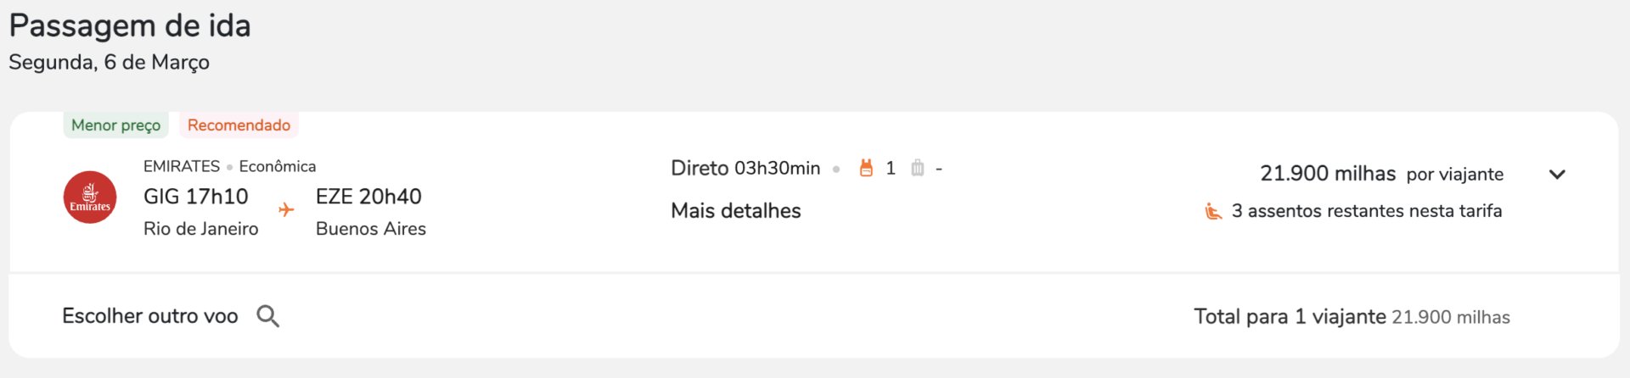The image size is (1630, 378).
Task: Click the orange seat icon
Action: pyautogui.click(x=1213, y=211)
